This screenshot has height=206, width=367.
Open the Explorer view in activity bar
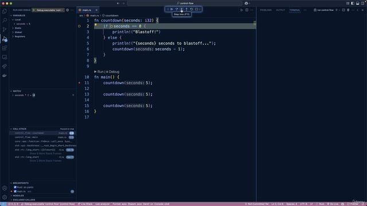point(5,11)
